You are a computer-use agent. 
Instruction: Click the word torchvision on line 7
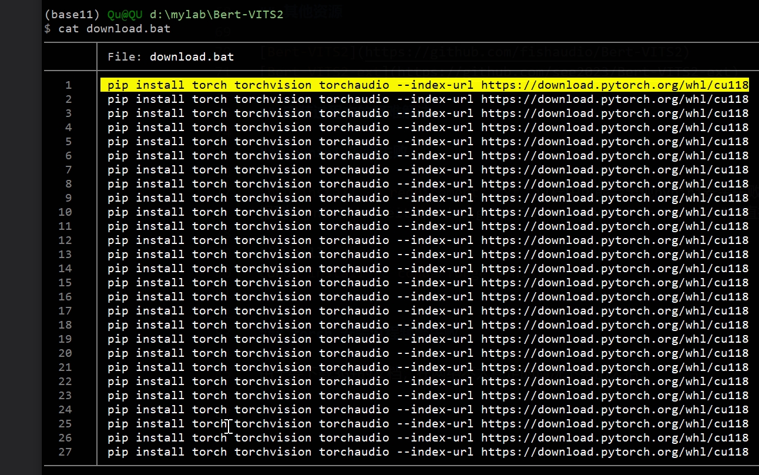click(x=273, y=170)
